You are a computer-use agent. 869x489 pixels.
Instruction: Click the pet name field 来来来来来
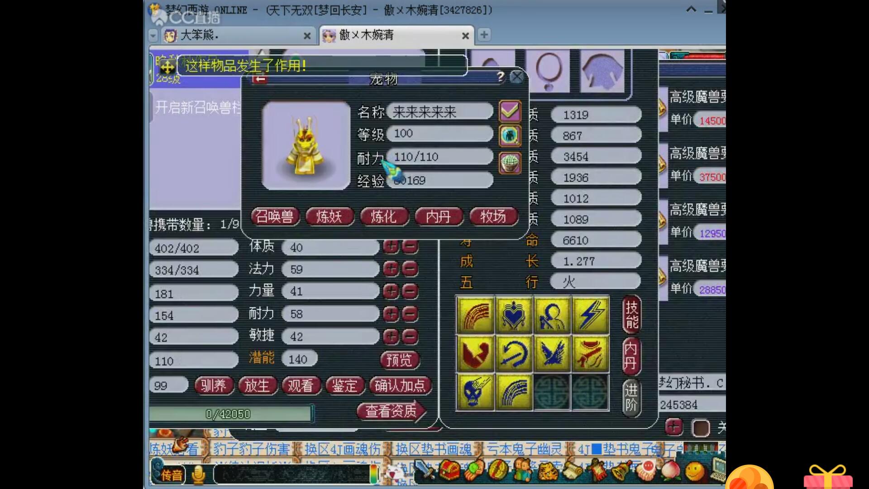(x=440, y=111)
